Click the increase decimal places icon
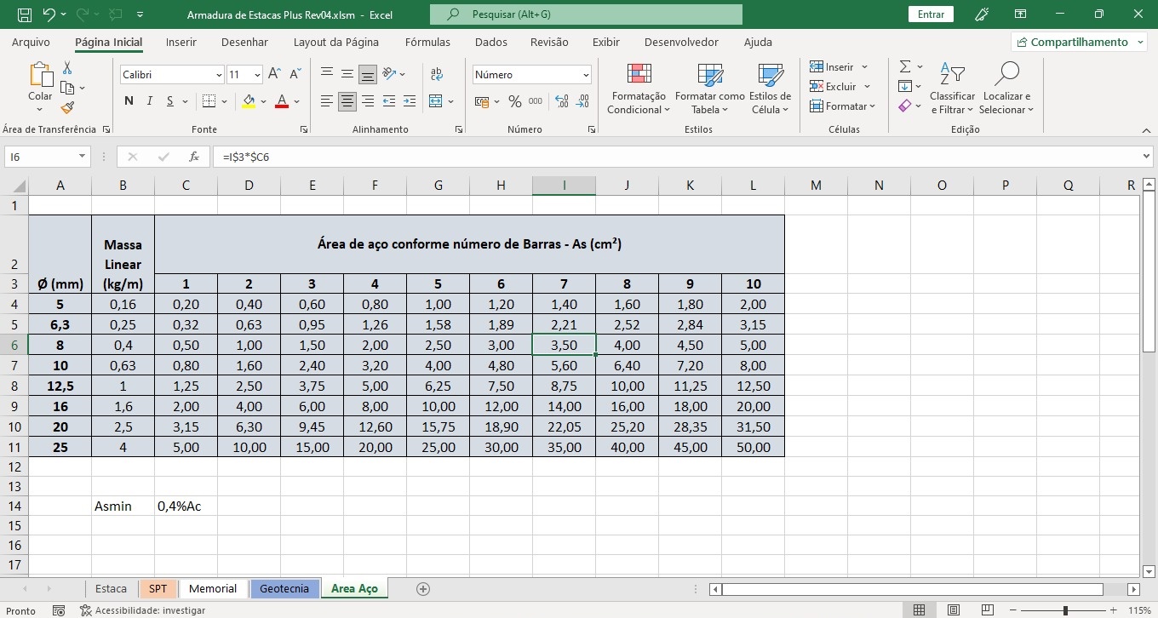 [562, 101]
